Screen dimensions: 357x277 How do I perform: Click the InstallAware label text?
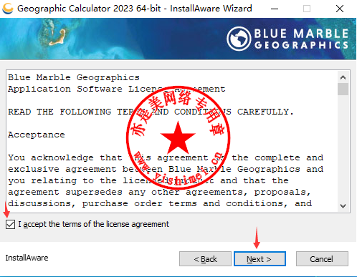pos(27,258)
